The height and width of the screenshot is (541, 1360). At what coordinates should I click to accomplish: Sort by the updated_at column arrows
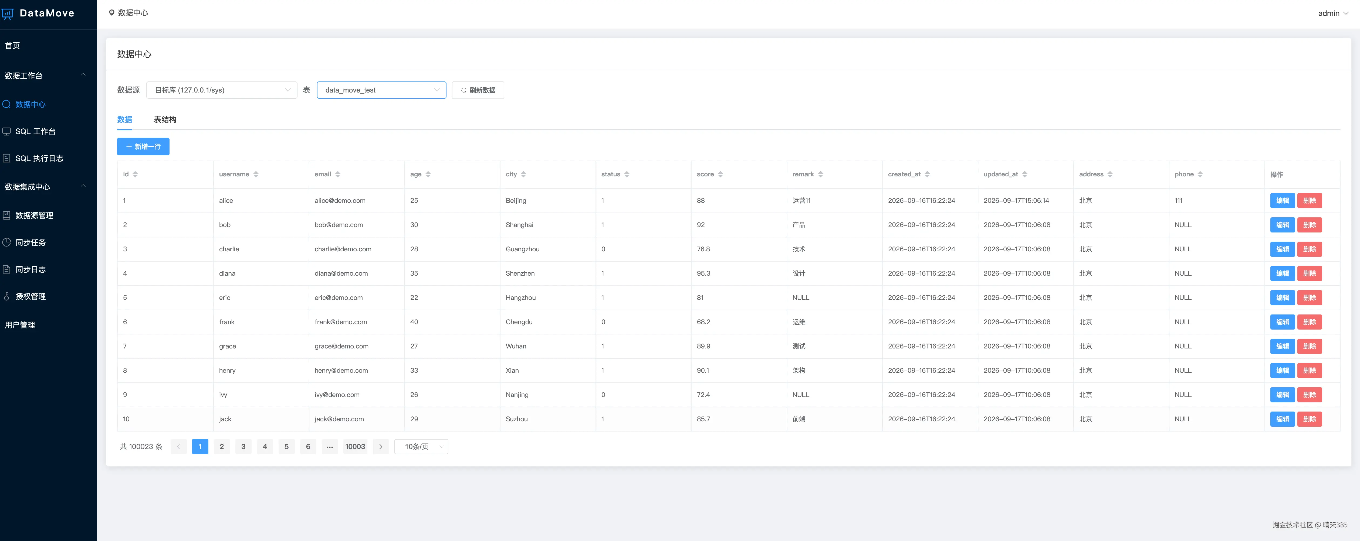point(1025,174)
